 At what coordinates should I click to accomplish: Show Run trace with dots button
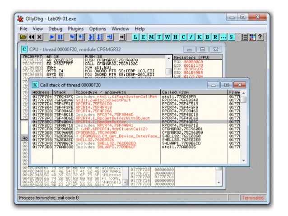(223, 37)
